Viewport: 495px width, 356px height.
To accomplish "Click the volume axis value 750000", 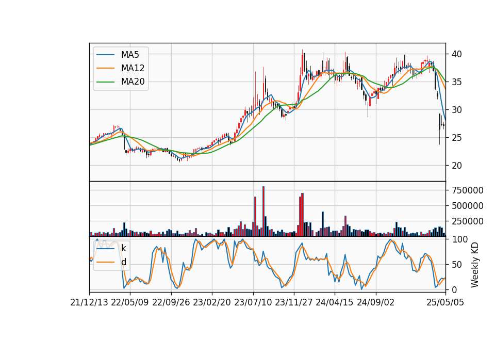I will point(467,190).
